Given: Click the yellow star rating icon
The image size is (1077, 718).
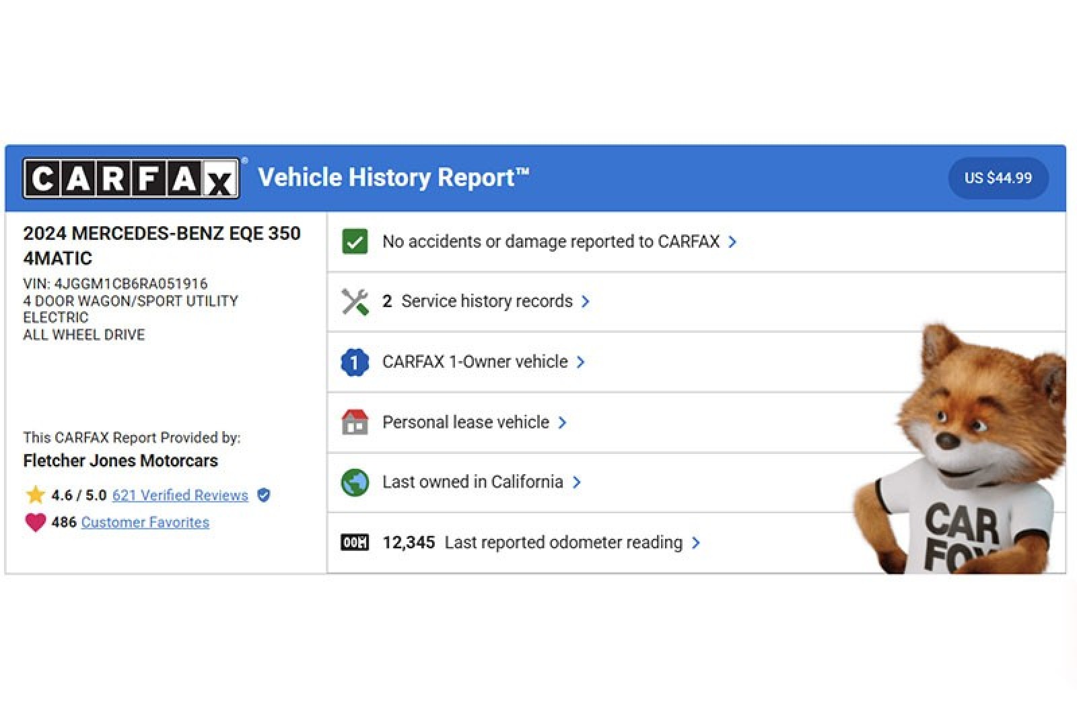Looking at the screenshot, I should point(34,494).
